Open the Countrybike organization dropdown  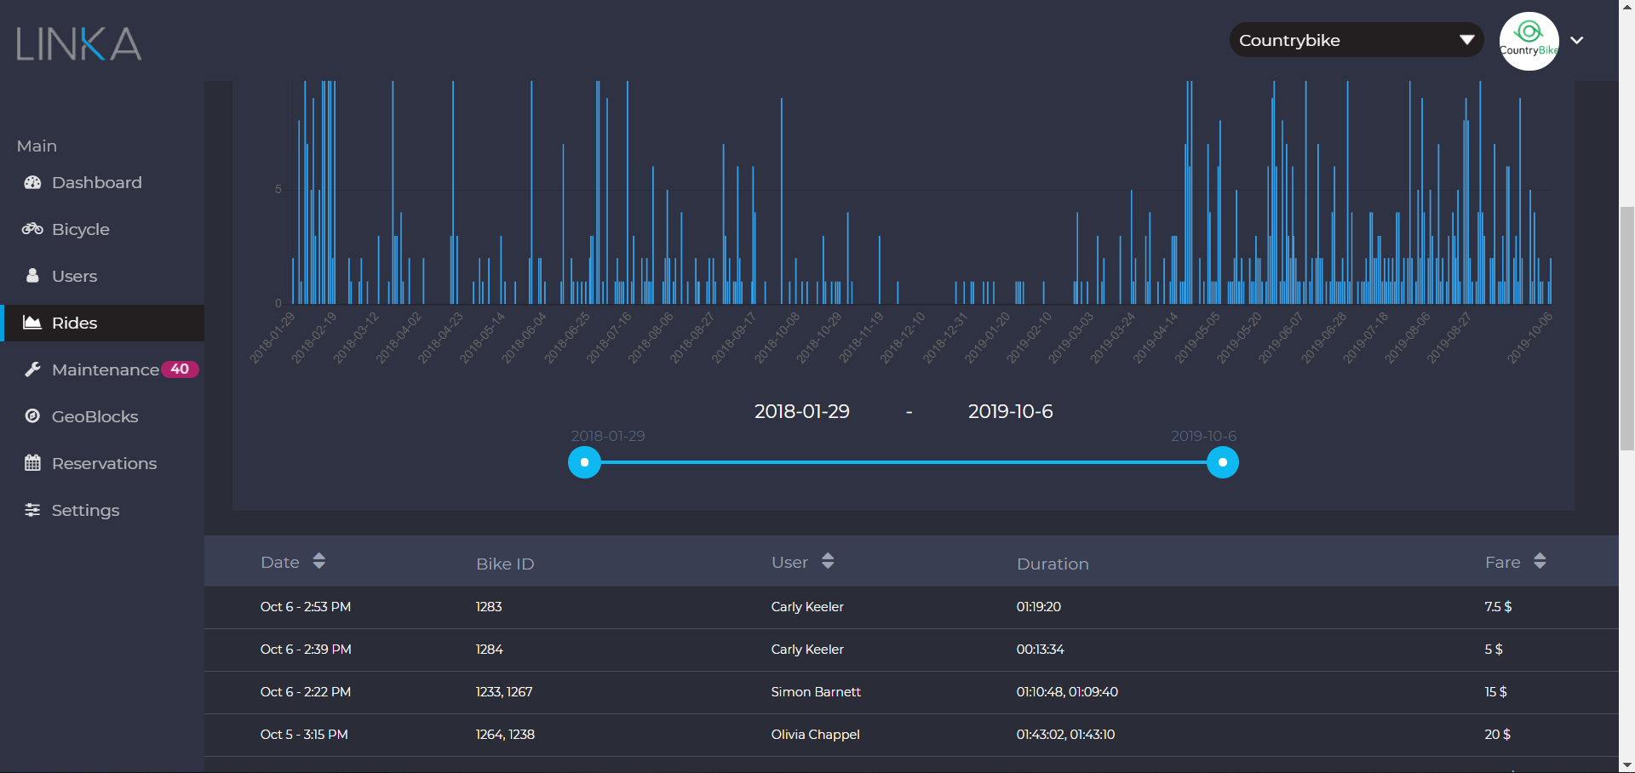(1356, 40)
